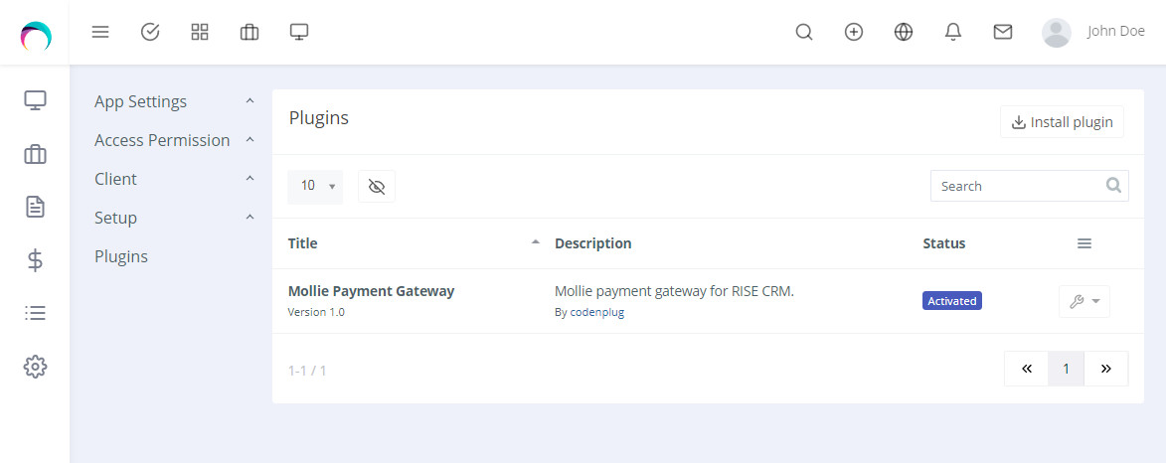The height and width of the screenshot is (463, 1166).
Task: Open the envelope messages icon
Action: (1003, 32)
